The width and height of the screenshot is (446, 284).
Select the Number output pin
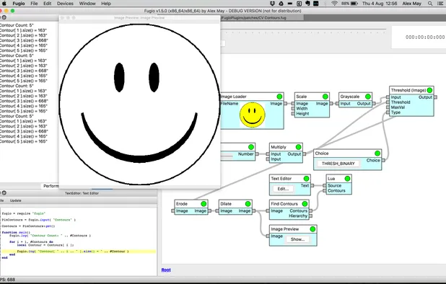tap(257, 154)
